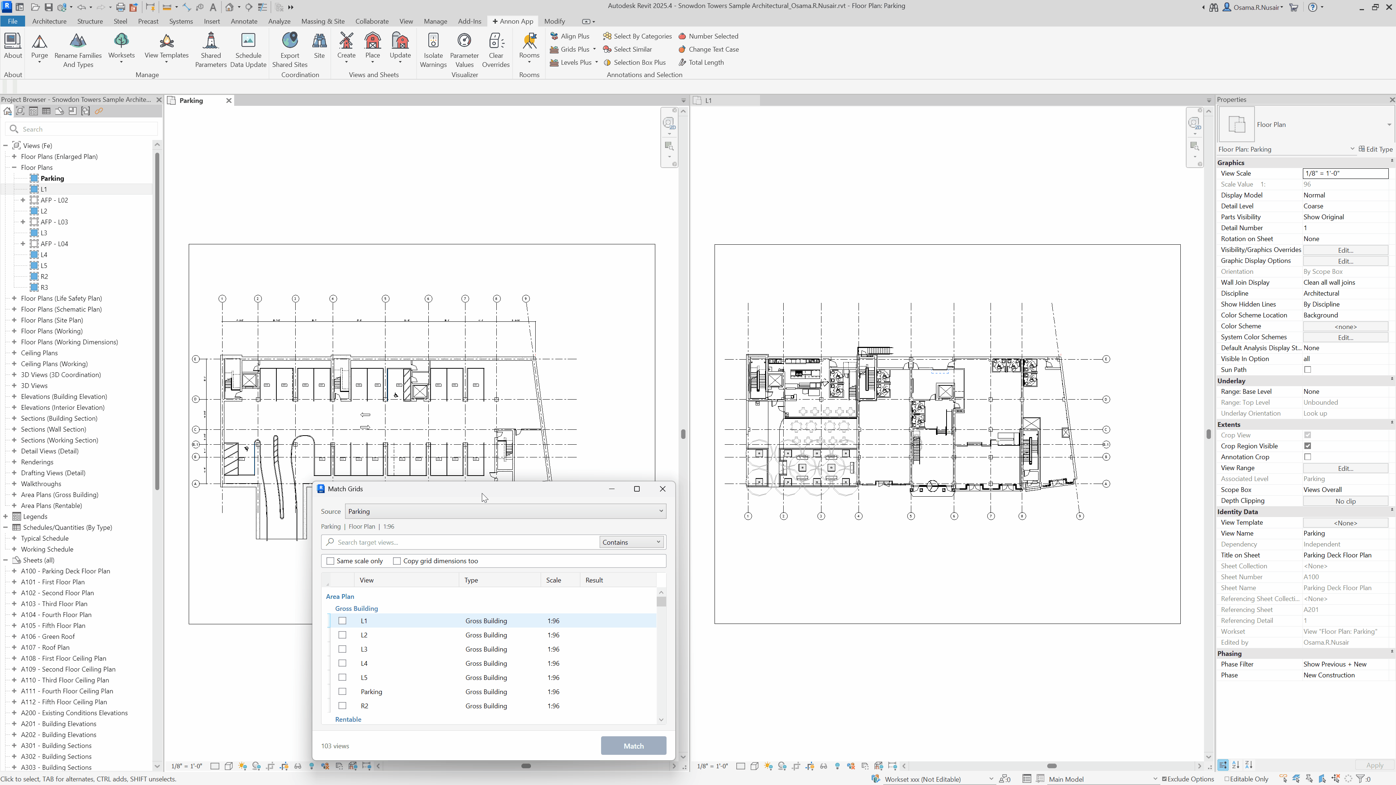Open the Site coordination tool

click(x=319, y=46)
